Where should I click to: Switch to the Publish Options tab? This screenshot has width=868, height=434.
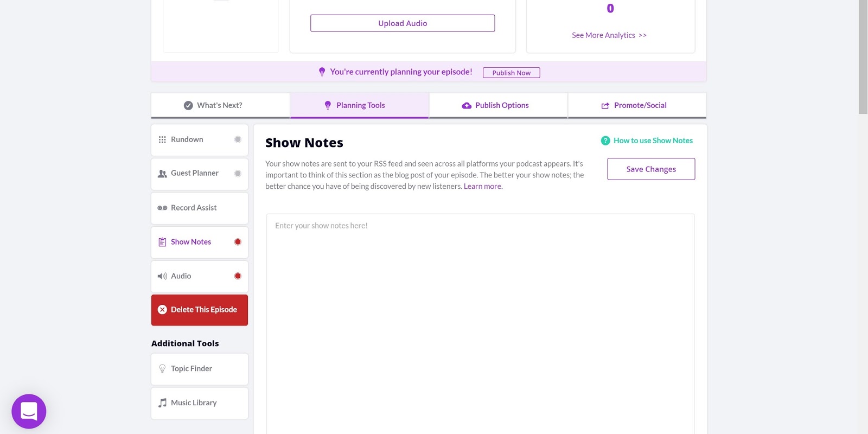[498, 105]
